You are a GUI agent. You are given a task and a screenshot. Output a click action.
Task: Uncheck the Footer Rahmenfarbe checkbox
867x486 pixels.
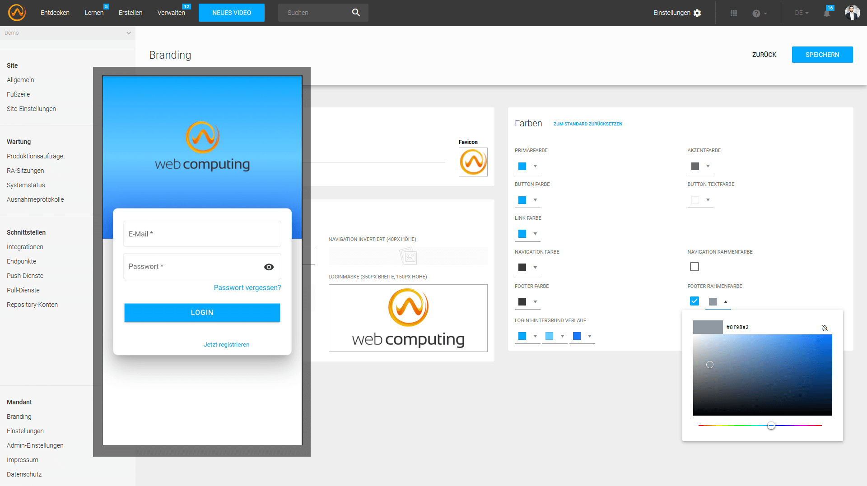[x=695, y=301]
